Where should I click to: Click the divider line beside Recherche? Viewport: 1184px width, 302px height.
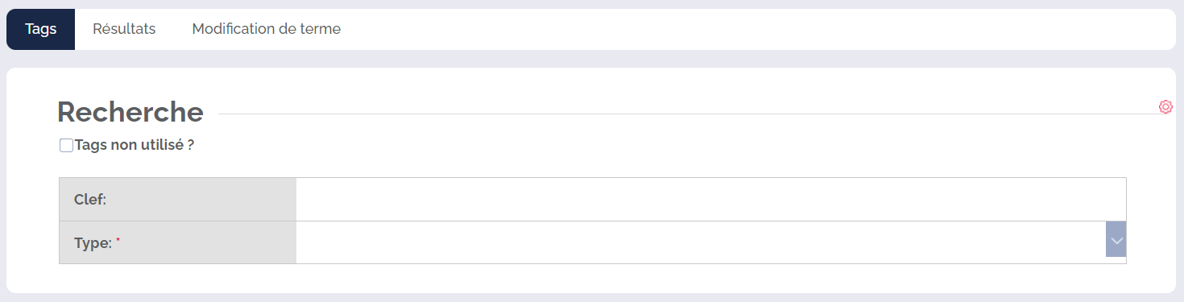[x=689, y=114]
